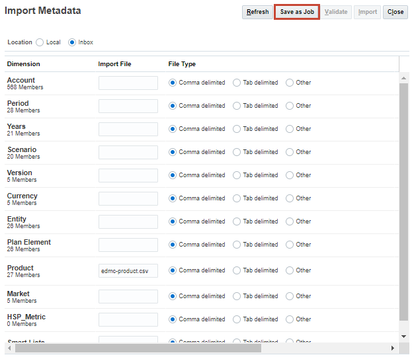Select Tab delimited for Product
This screenshot has width=414, height=359.
(237, 270)
